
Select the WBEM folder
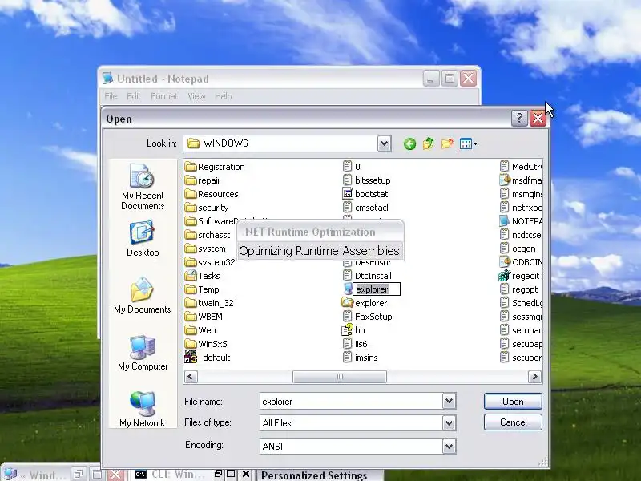pos(204,317)
